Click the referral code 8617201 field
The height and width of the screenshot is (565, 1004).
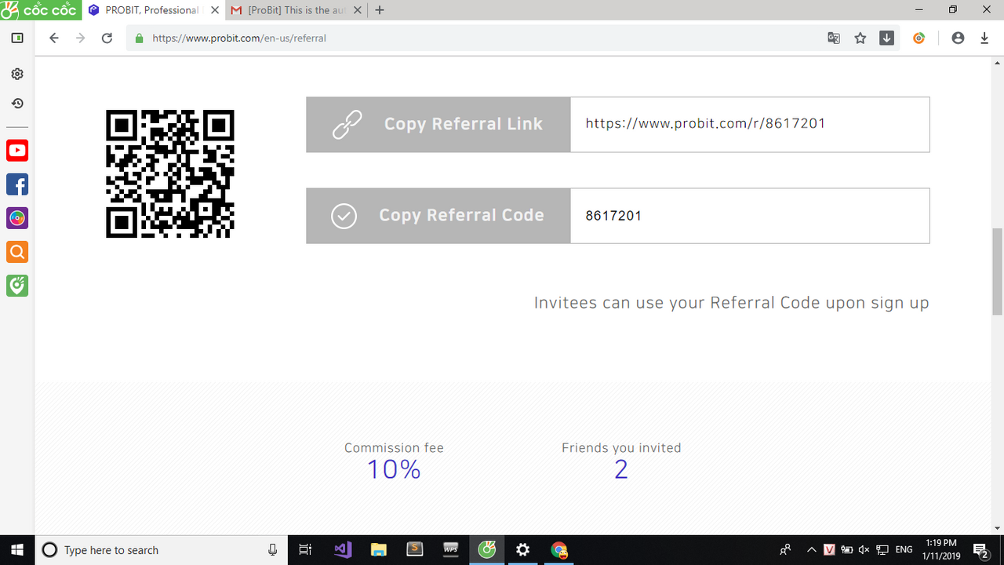tap(750, 215)
